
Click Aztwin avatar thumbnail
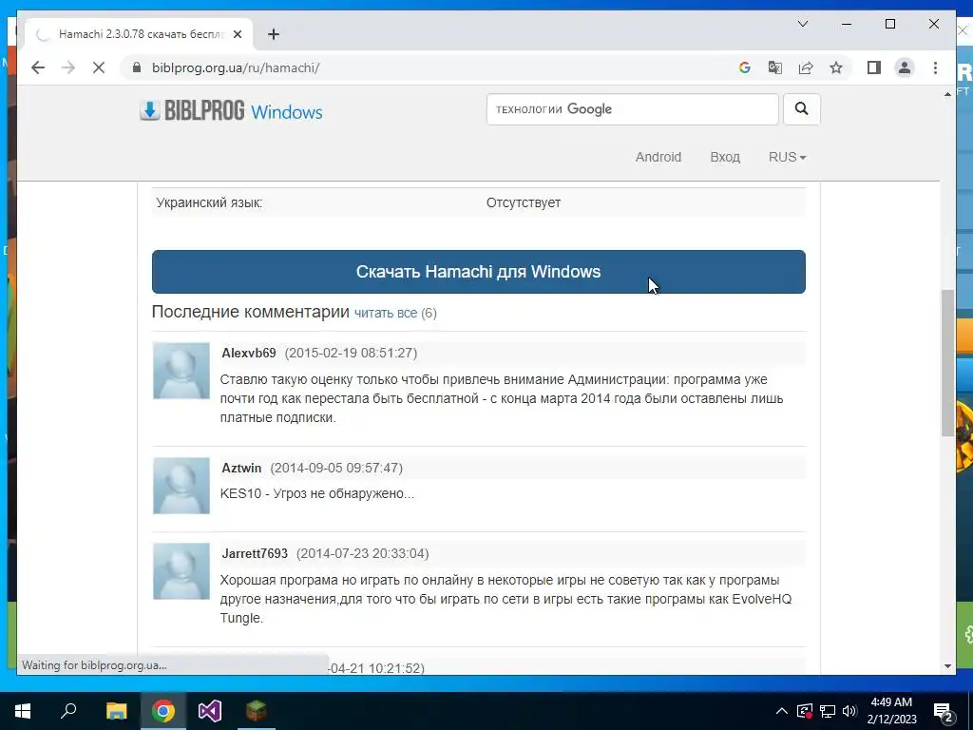click(181, 486)
